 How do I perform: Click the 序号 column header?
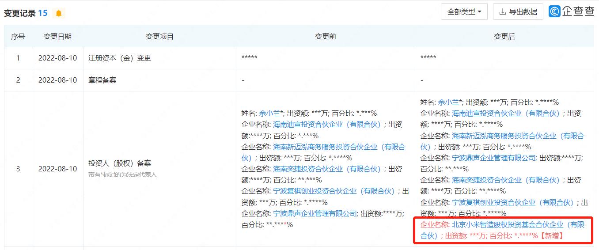pyautogui.click(x=18, y=36)
